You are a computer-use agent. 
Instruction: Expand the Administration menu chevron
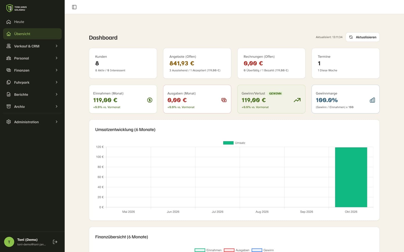pos(57,122)
